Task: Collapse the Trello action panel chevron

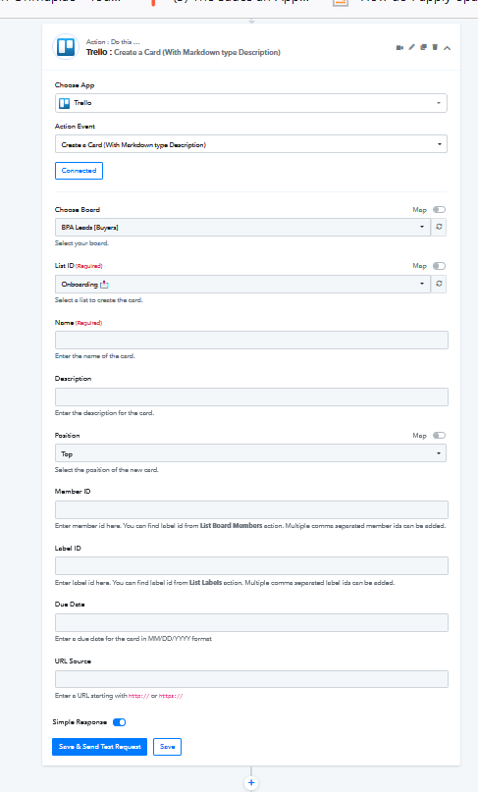Action: 448,48
